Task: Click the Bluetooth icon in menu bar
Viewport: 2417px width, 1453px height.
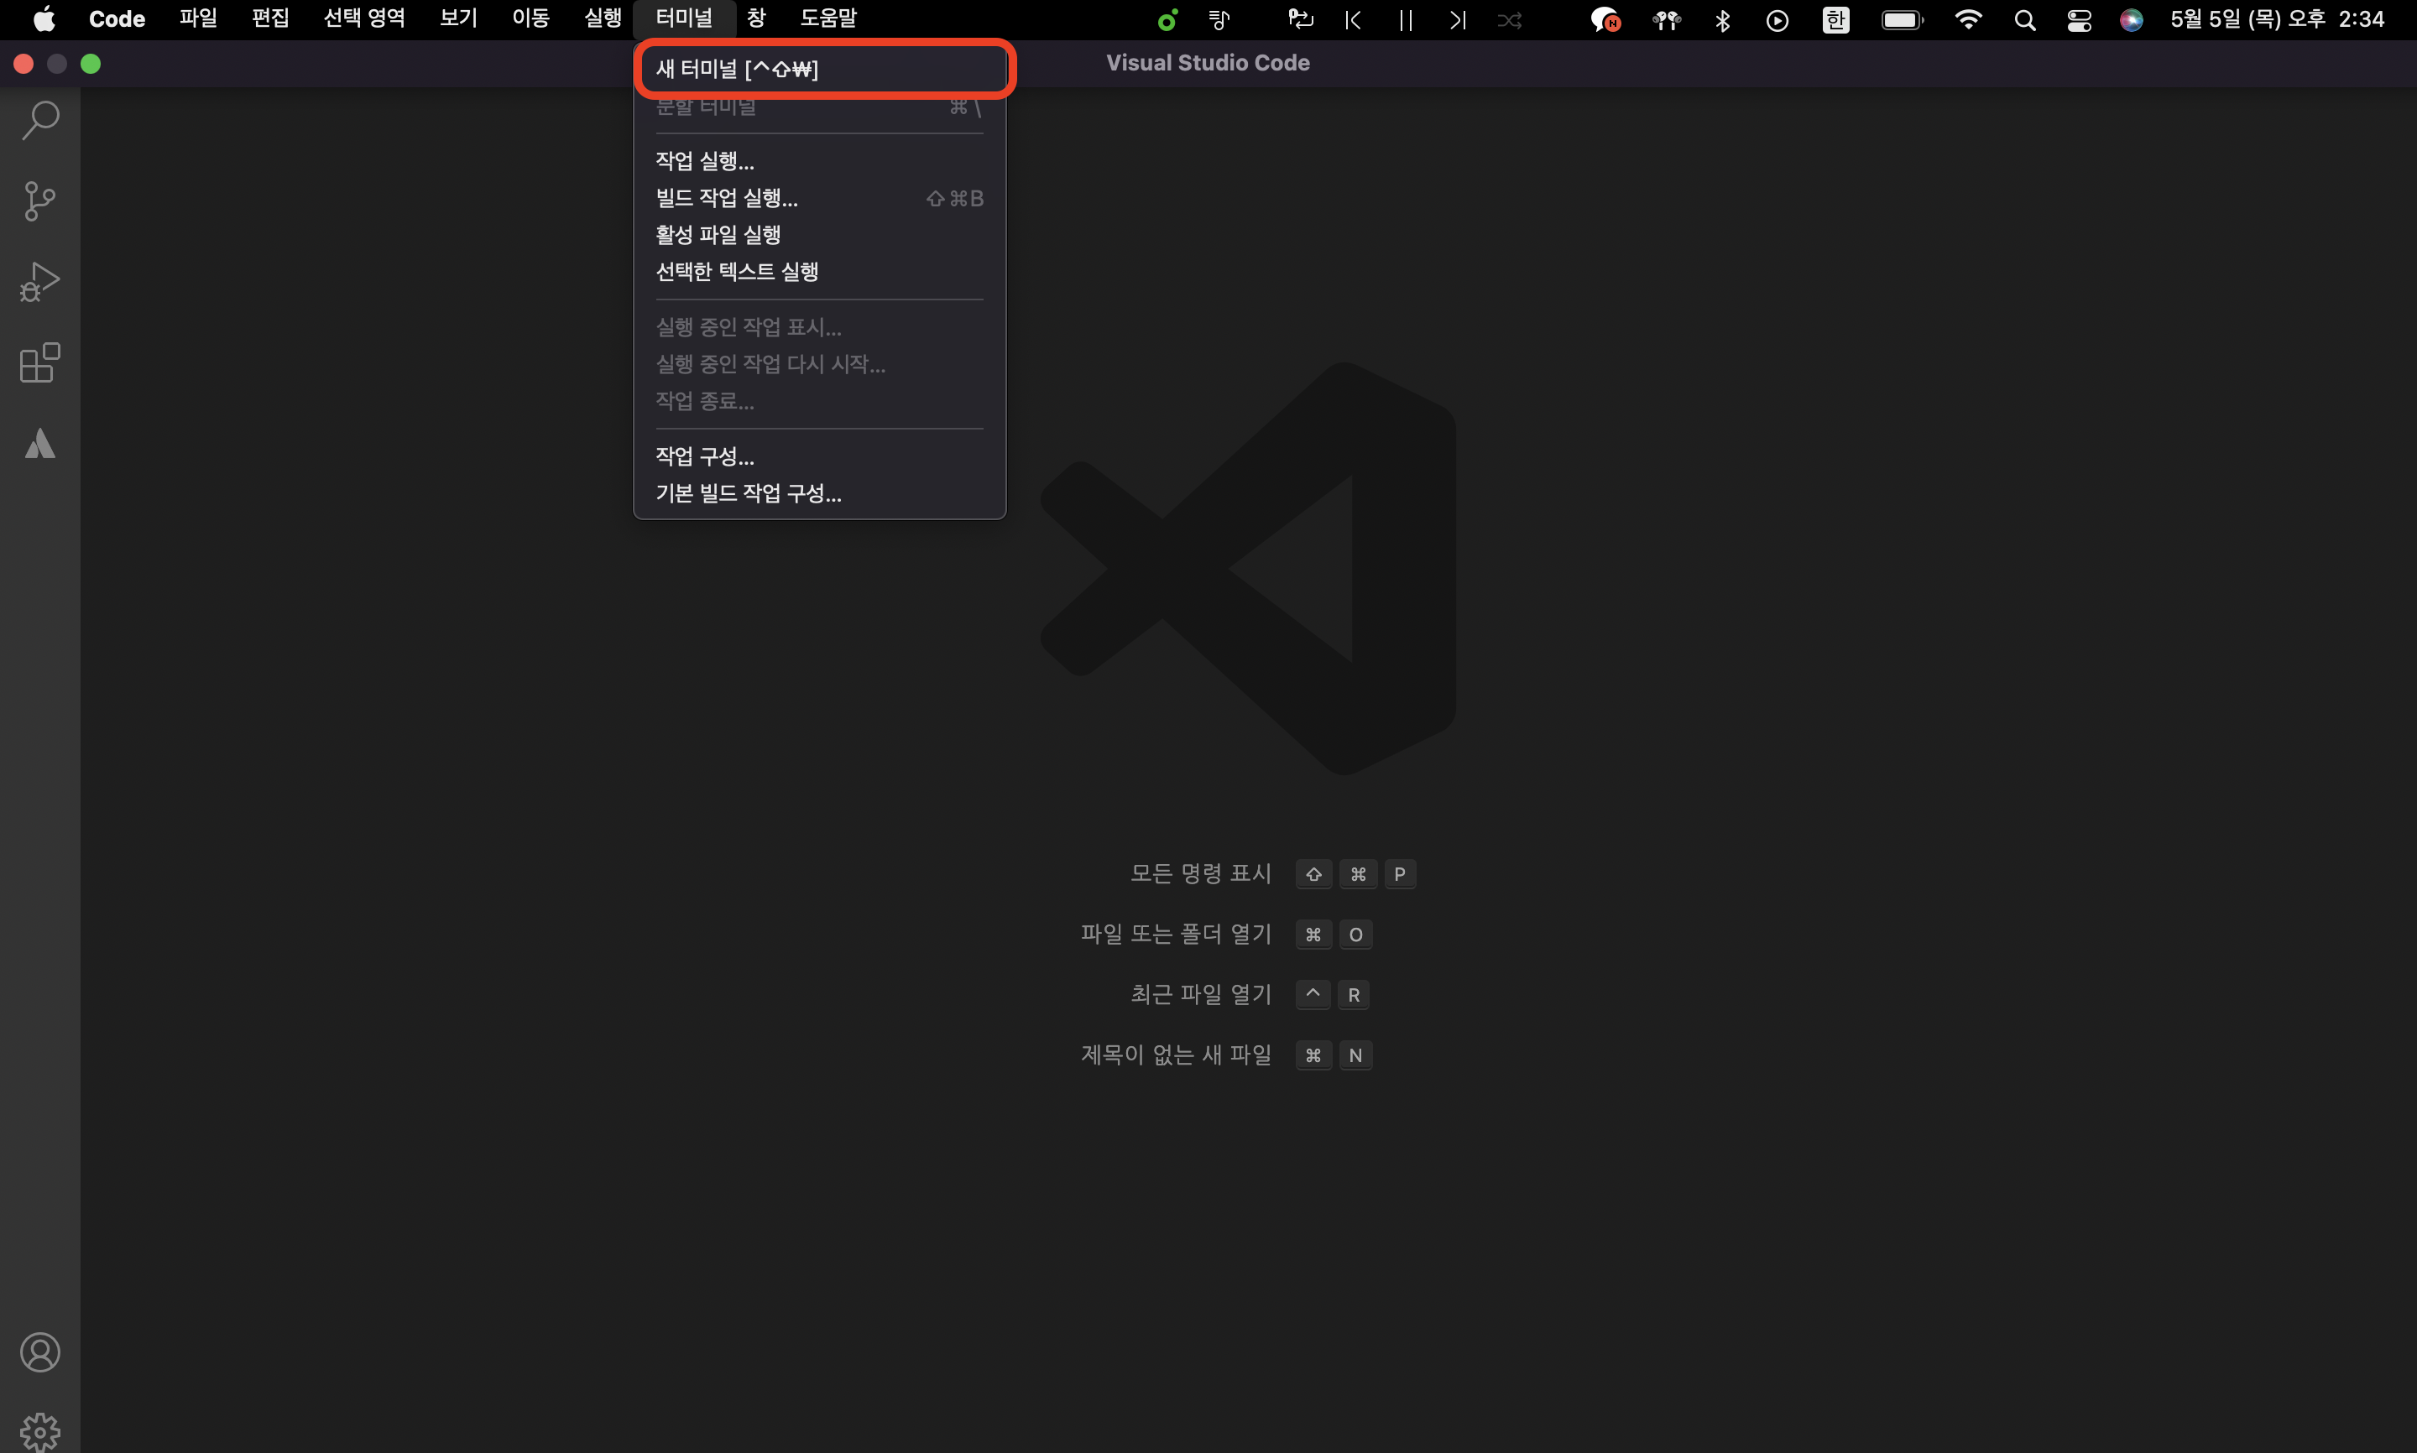Action: point(1723,19)
